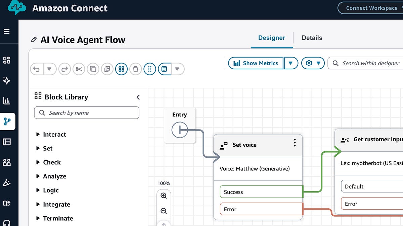The height and width of the screenshot is (226, 403).
Task: Open the AI sparkle icon in sidebar
Action: [7, 80]
